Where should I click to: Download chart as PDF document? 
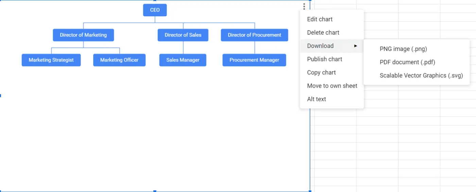(x=407, y=62)
